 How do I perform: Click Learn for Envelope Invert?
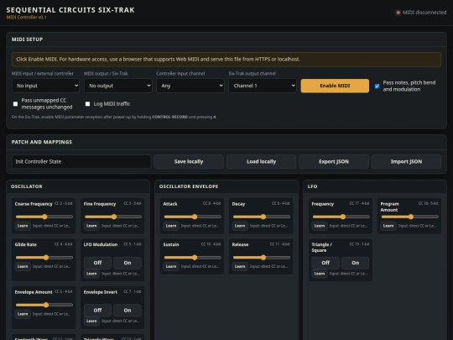coord(91,321)
